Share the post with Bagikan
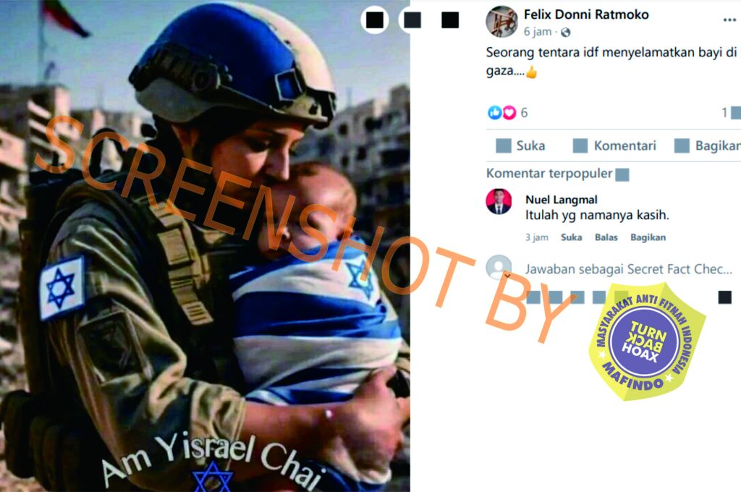Image resolution: width=741 pixels, height=492 pixels. [708, 145]
